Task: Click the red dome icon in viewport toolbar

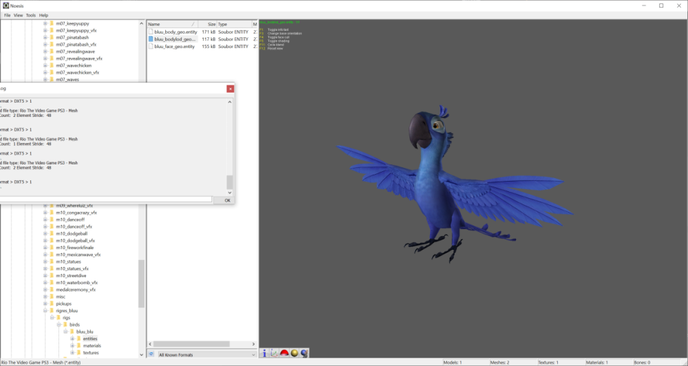Action: point(284,353)
